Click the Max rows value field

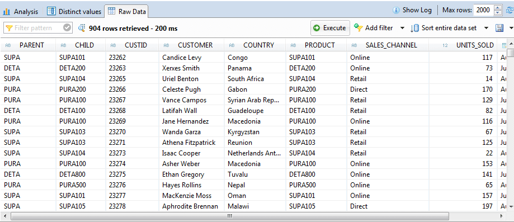(483, 10)
